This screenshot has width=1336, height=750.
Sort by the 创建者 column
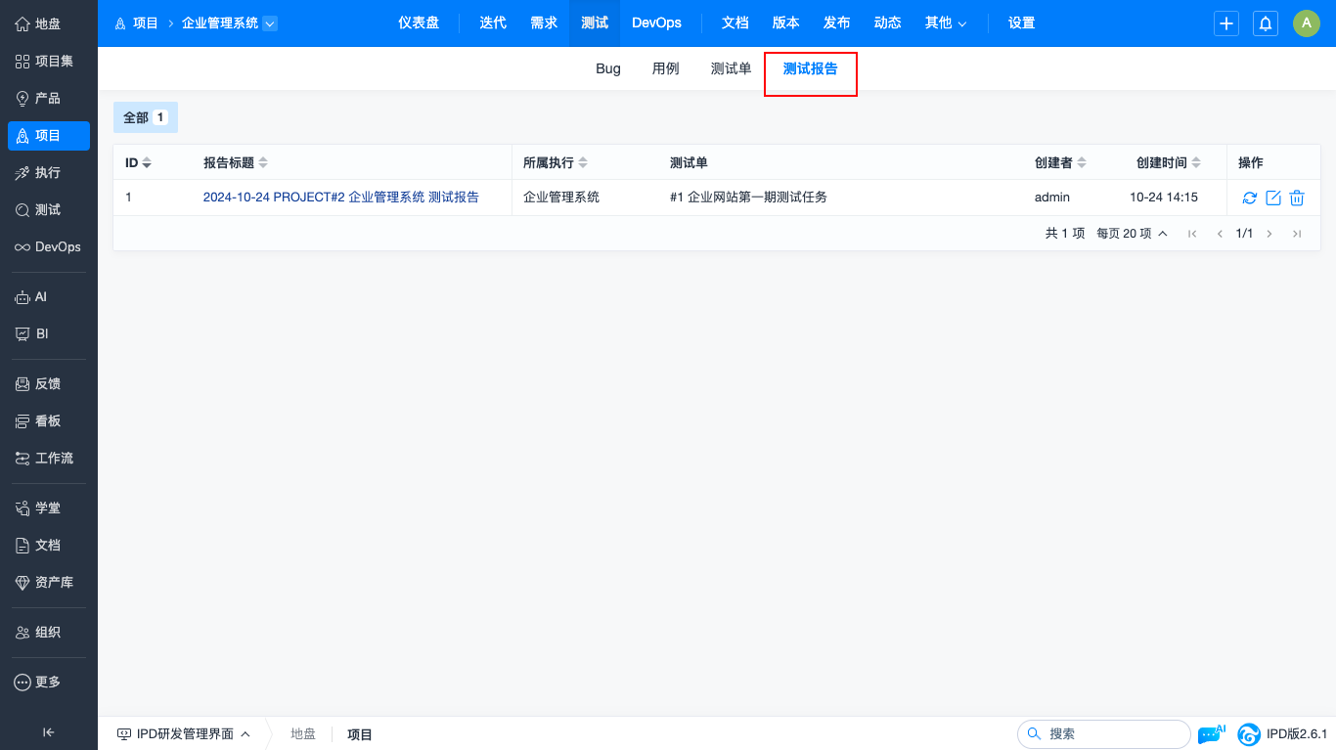(x=1060, y=163)
